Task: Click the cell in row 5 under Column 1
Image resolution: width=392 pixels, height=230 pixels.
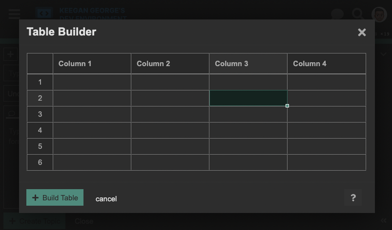Action: 92,146
